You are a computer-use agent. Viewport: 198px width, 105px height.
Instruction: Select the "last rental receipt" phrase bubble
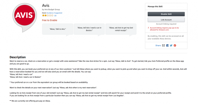[x=121, y=29]
